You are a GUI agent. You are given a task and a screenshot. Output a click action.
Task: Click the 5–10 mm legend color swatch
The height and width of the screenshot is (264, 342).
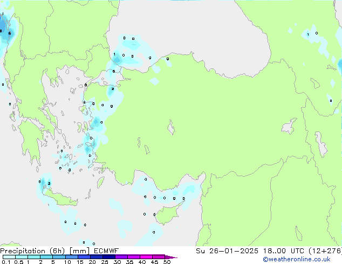pos(59,257)
